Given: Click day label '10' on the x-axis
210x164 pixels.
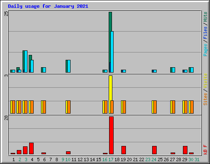Looking at the screenshot, I should [68, 159].
